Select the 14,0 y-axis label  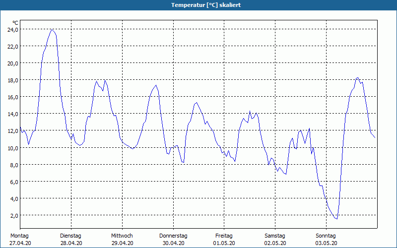pos(13,114)
